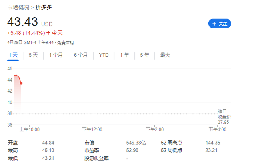Click the 市值 value 549.38亿
The height and width of the screenshot is (165, 256).
pyautogui.click(x=136, y=143)
